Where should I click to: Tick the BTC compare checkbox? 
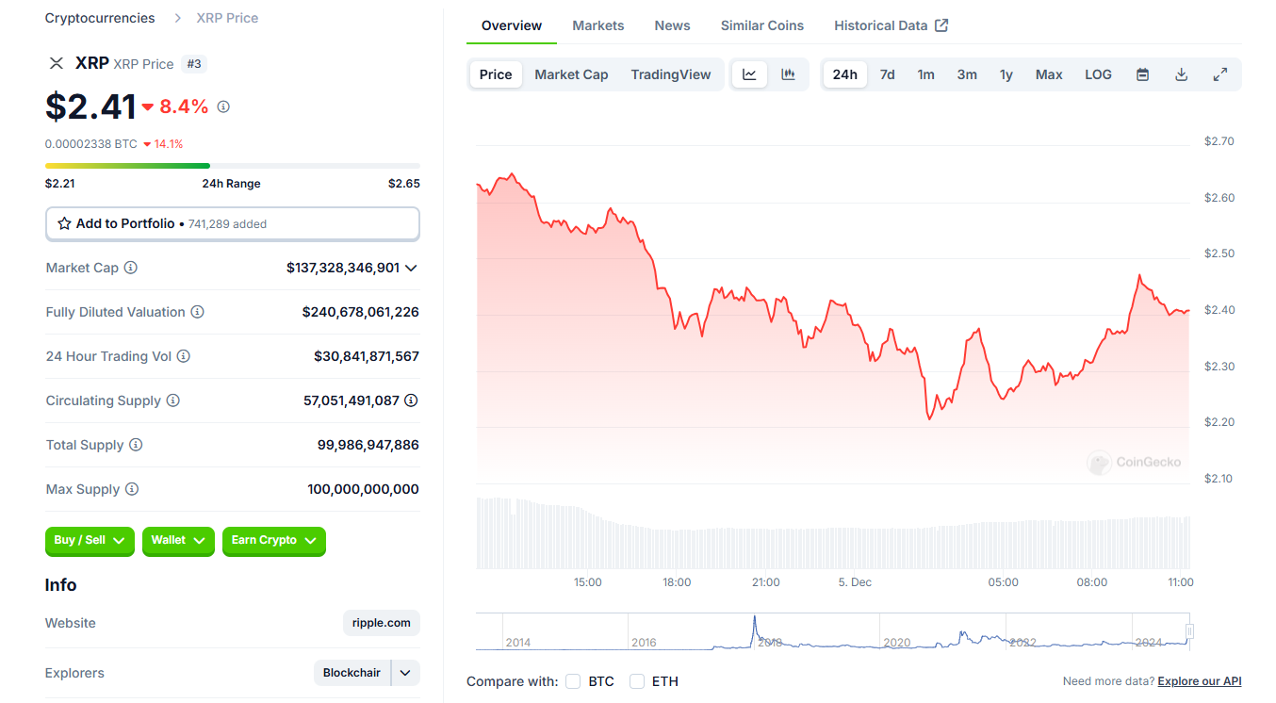[x=573, y=681]
